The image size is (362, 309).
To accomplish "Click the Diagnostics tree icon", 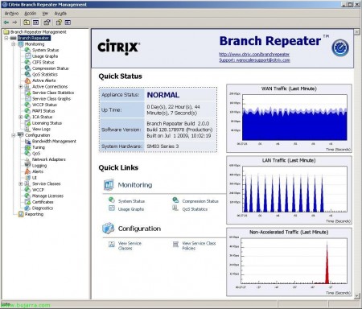I will (27, 208).
